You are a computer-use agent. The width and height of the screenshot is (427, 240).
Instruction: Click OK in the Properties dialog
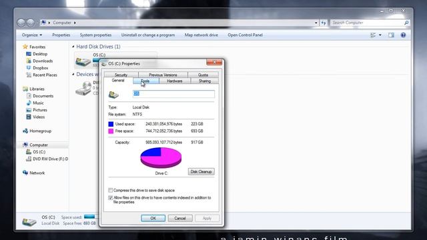pos(153,218)
